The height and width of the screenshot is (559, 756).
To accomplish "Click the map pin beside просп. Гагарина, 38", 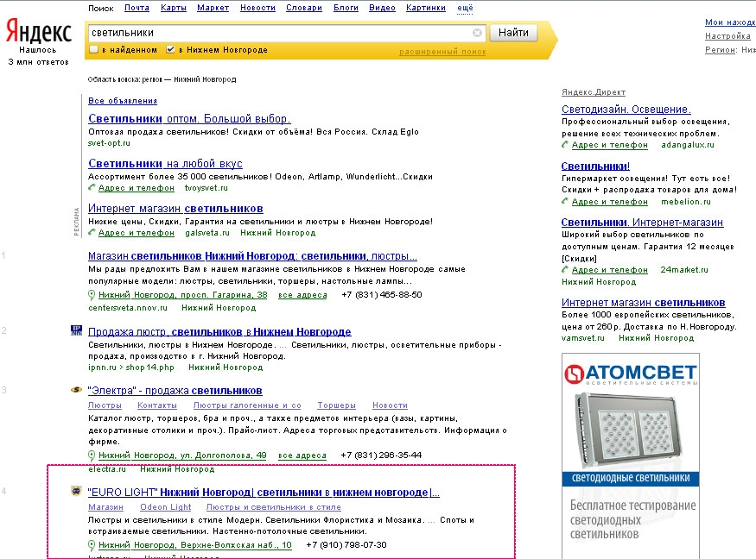I will coord(92,295).
